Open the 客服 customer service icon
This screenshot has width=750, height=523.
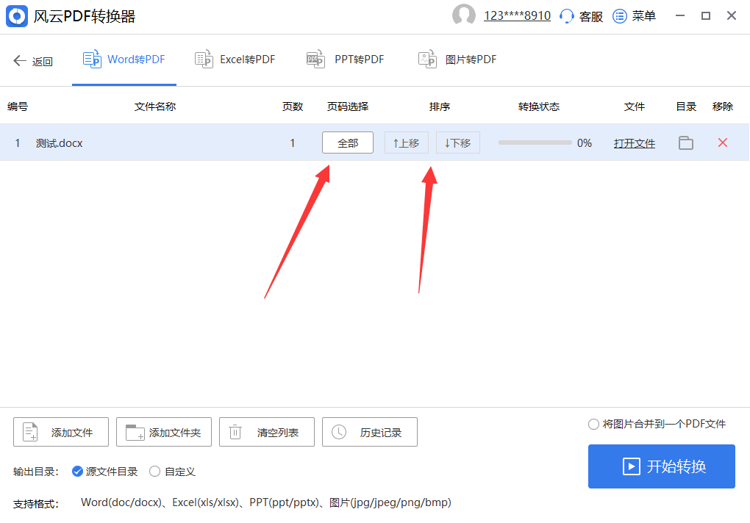(565, 15)
